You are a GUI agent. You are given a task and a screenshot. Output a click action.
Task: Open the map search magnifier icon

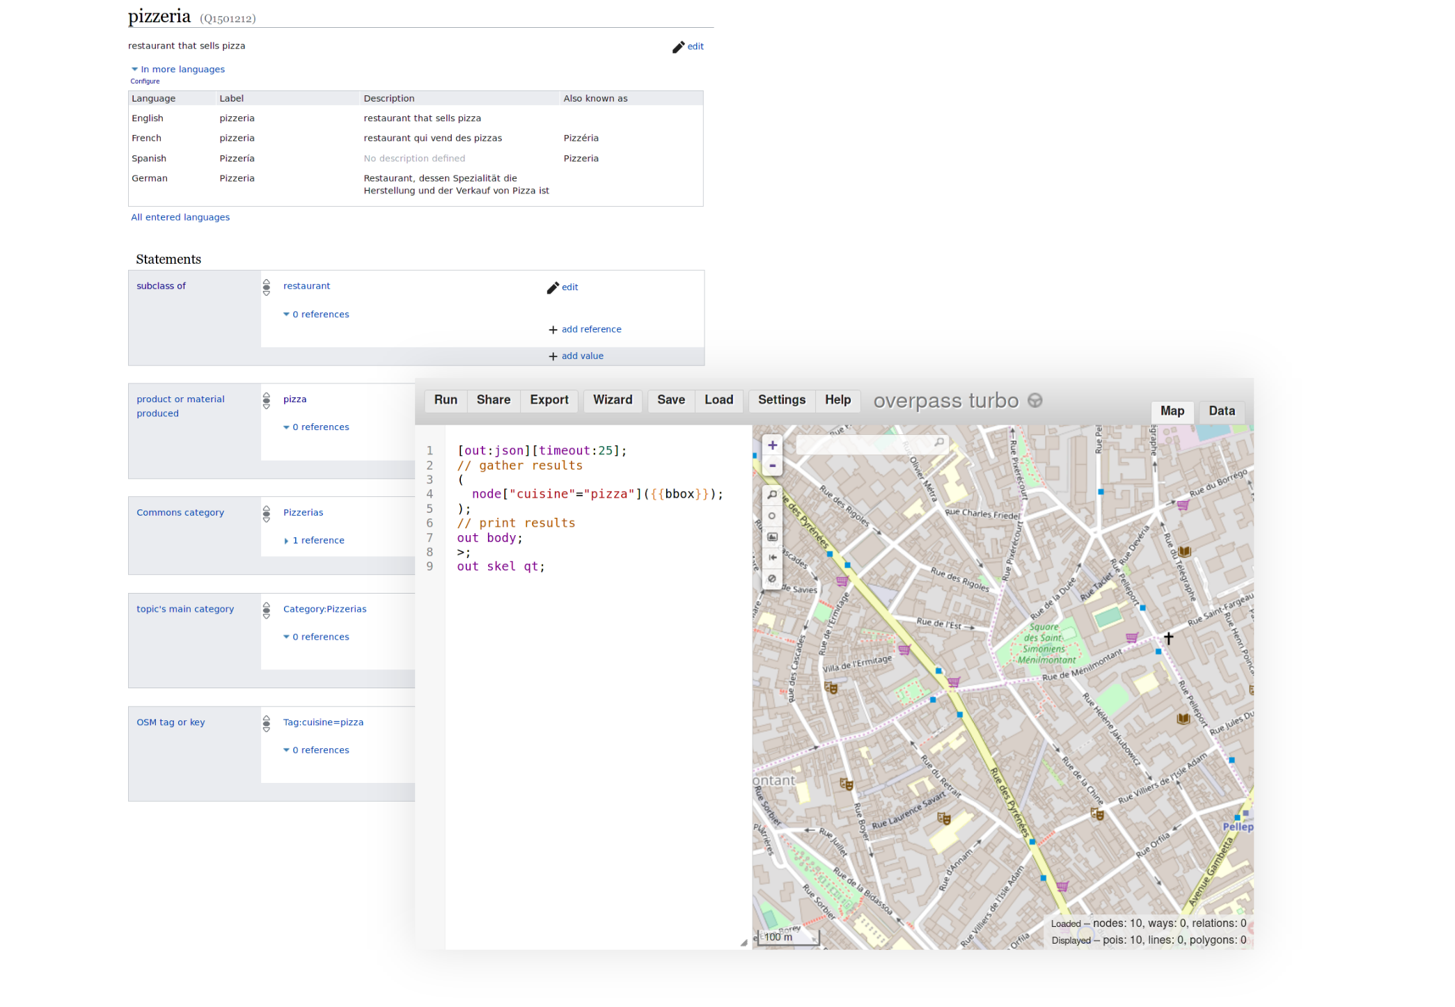tap(771, 495)
